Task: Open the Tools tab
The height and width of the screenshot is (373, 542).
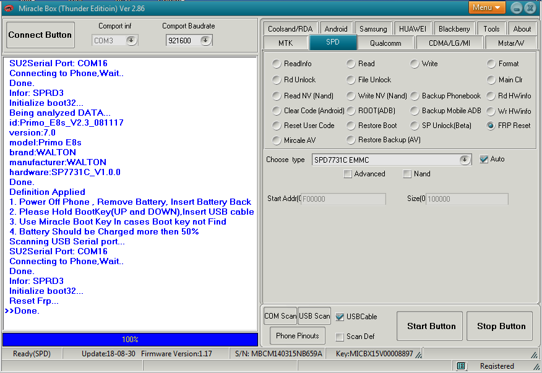Action: (x=491, y=28)
